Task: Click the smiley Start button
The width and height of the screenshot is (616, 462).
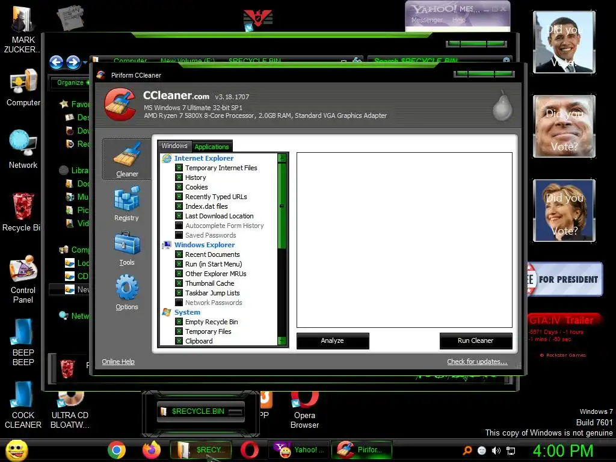Action: tap(16, 451)
